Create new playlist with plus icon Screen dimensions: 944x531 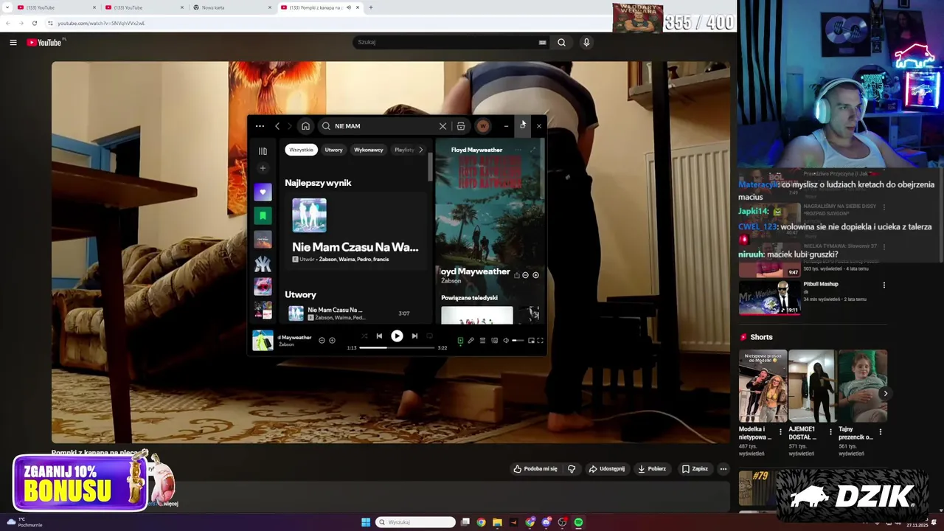(263, 168)
